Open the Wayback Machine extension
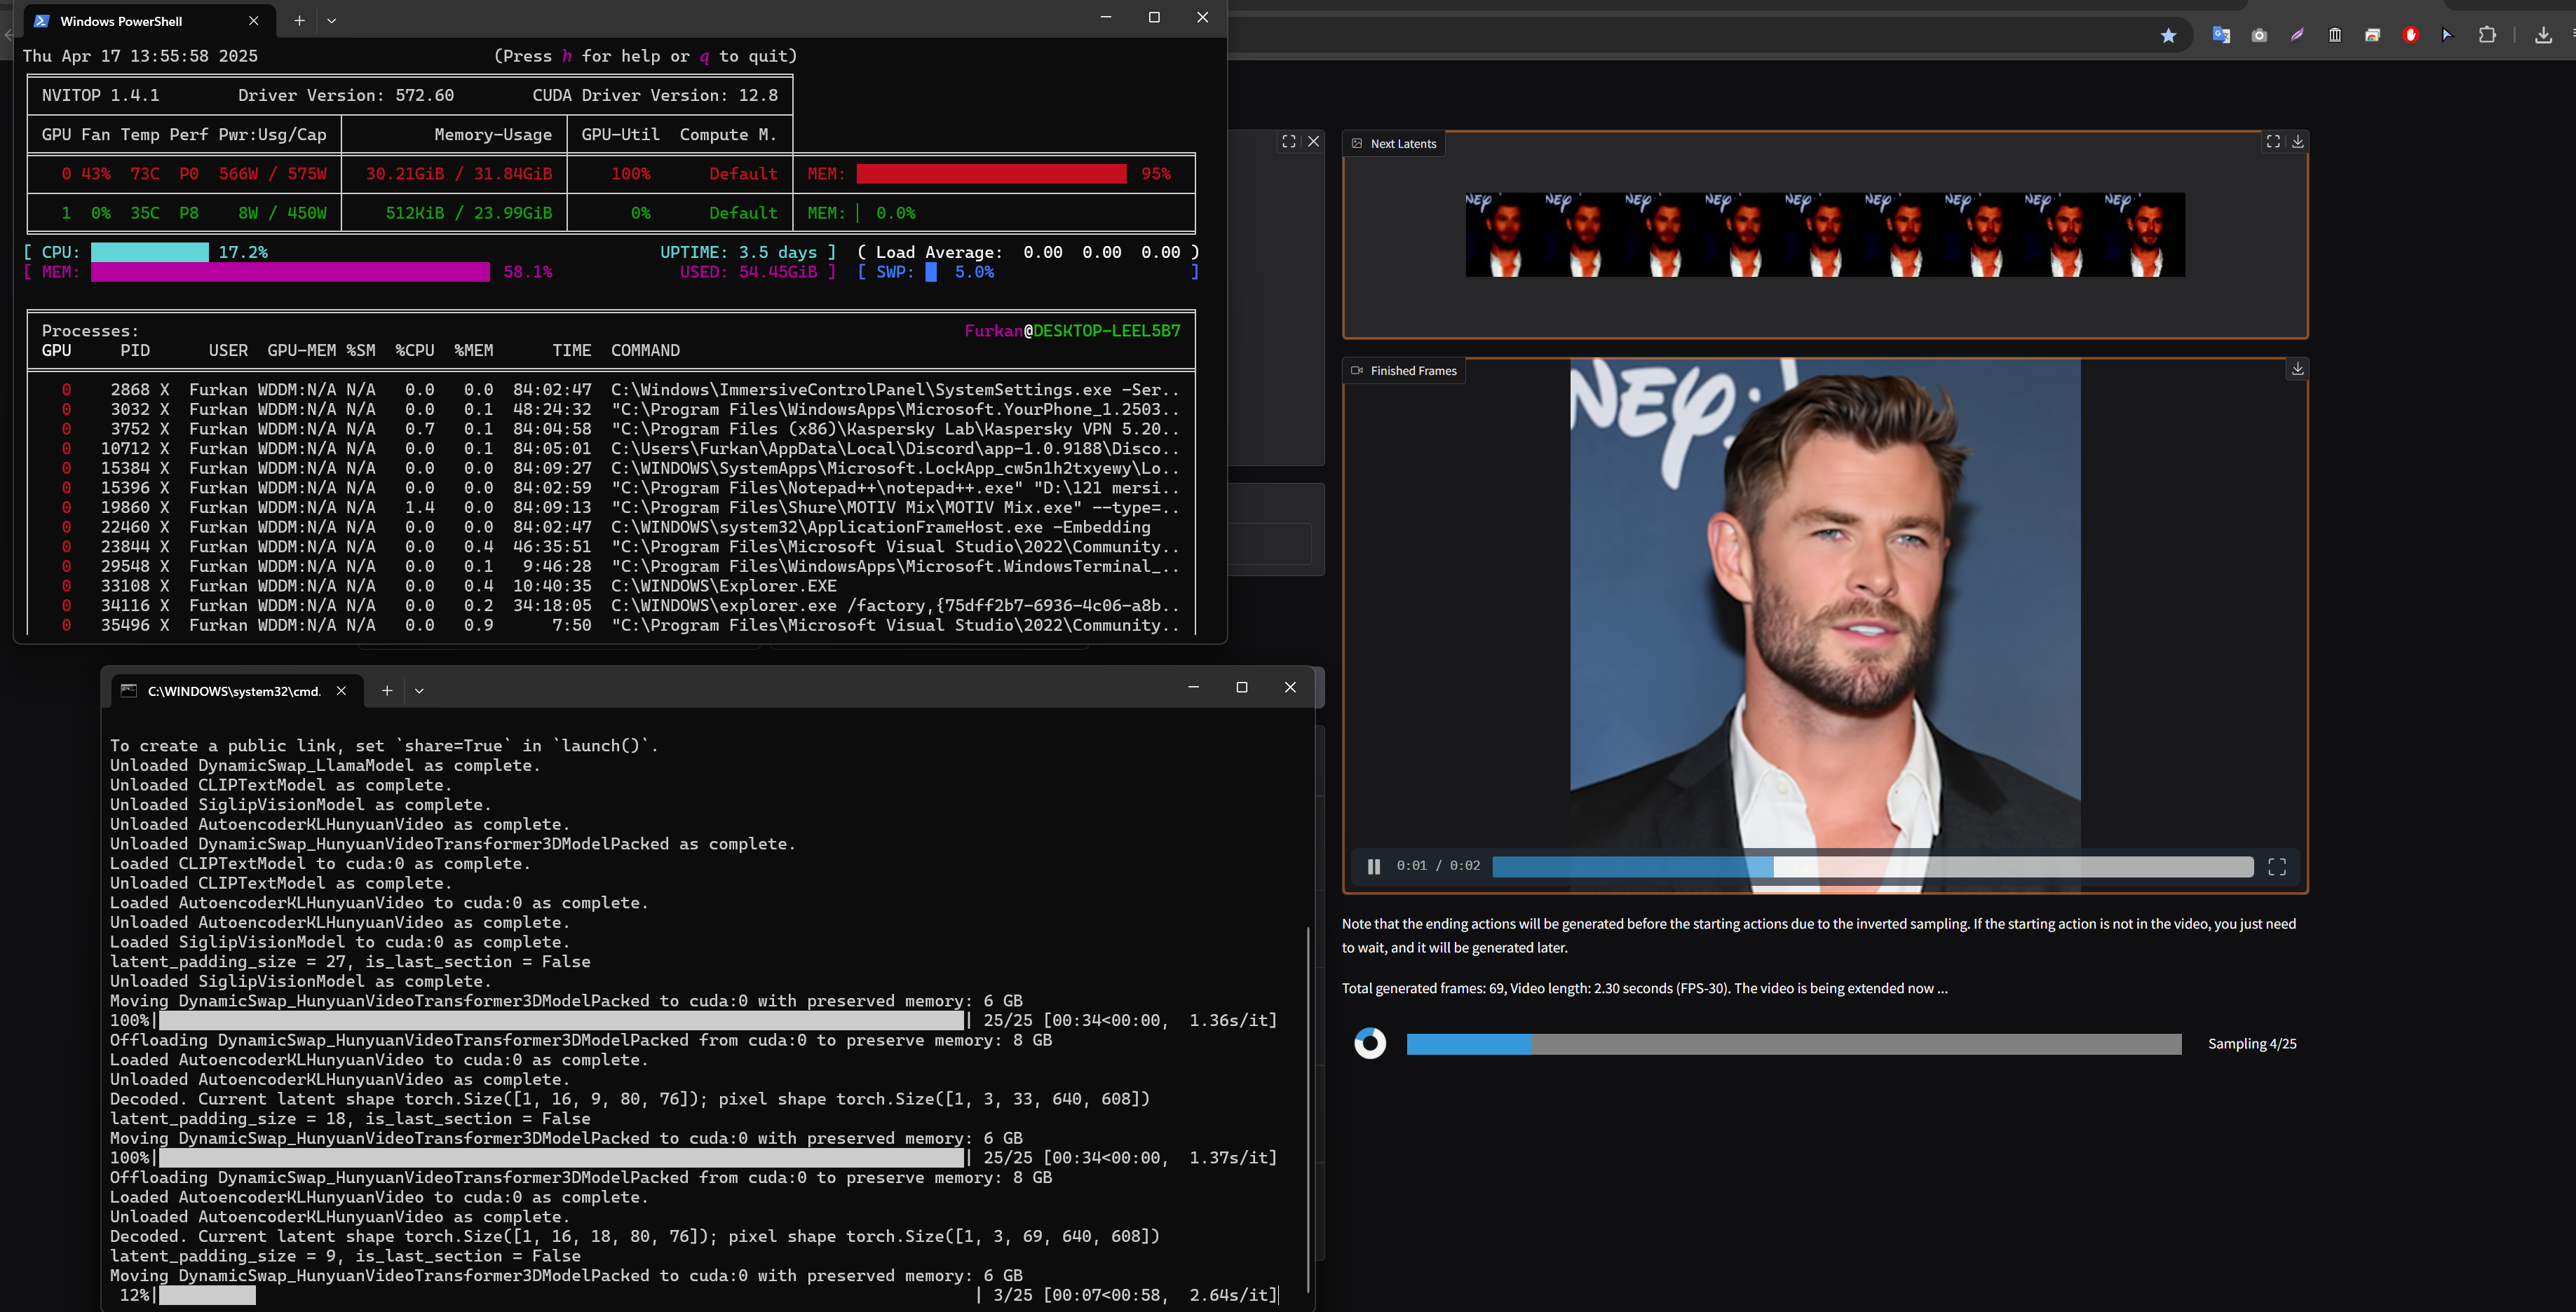 [x=2335, y=35]
